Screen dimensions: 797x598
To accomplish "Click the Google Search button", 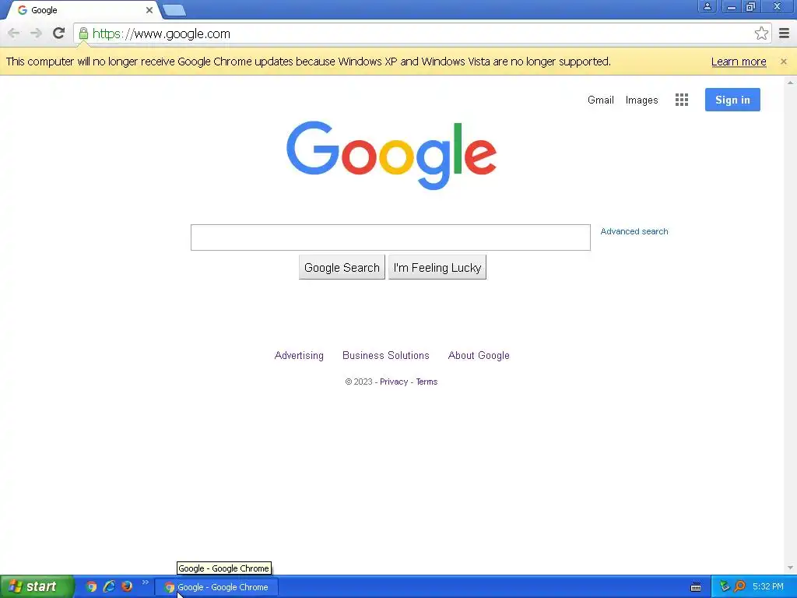I will click(x=342, y=268).
